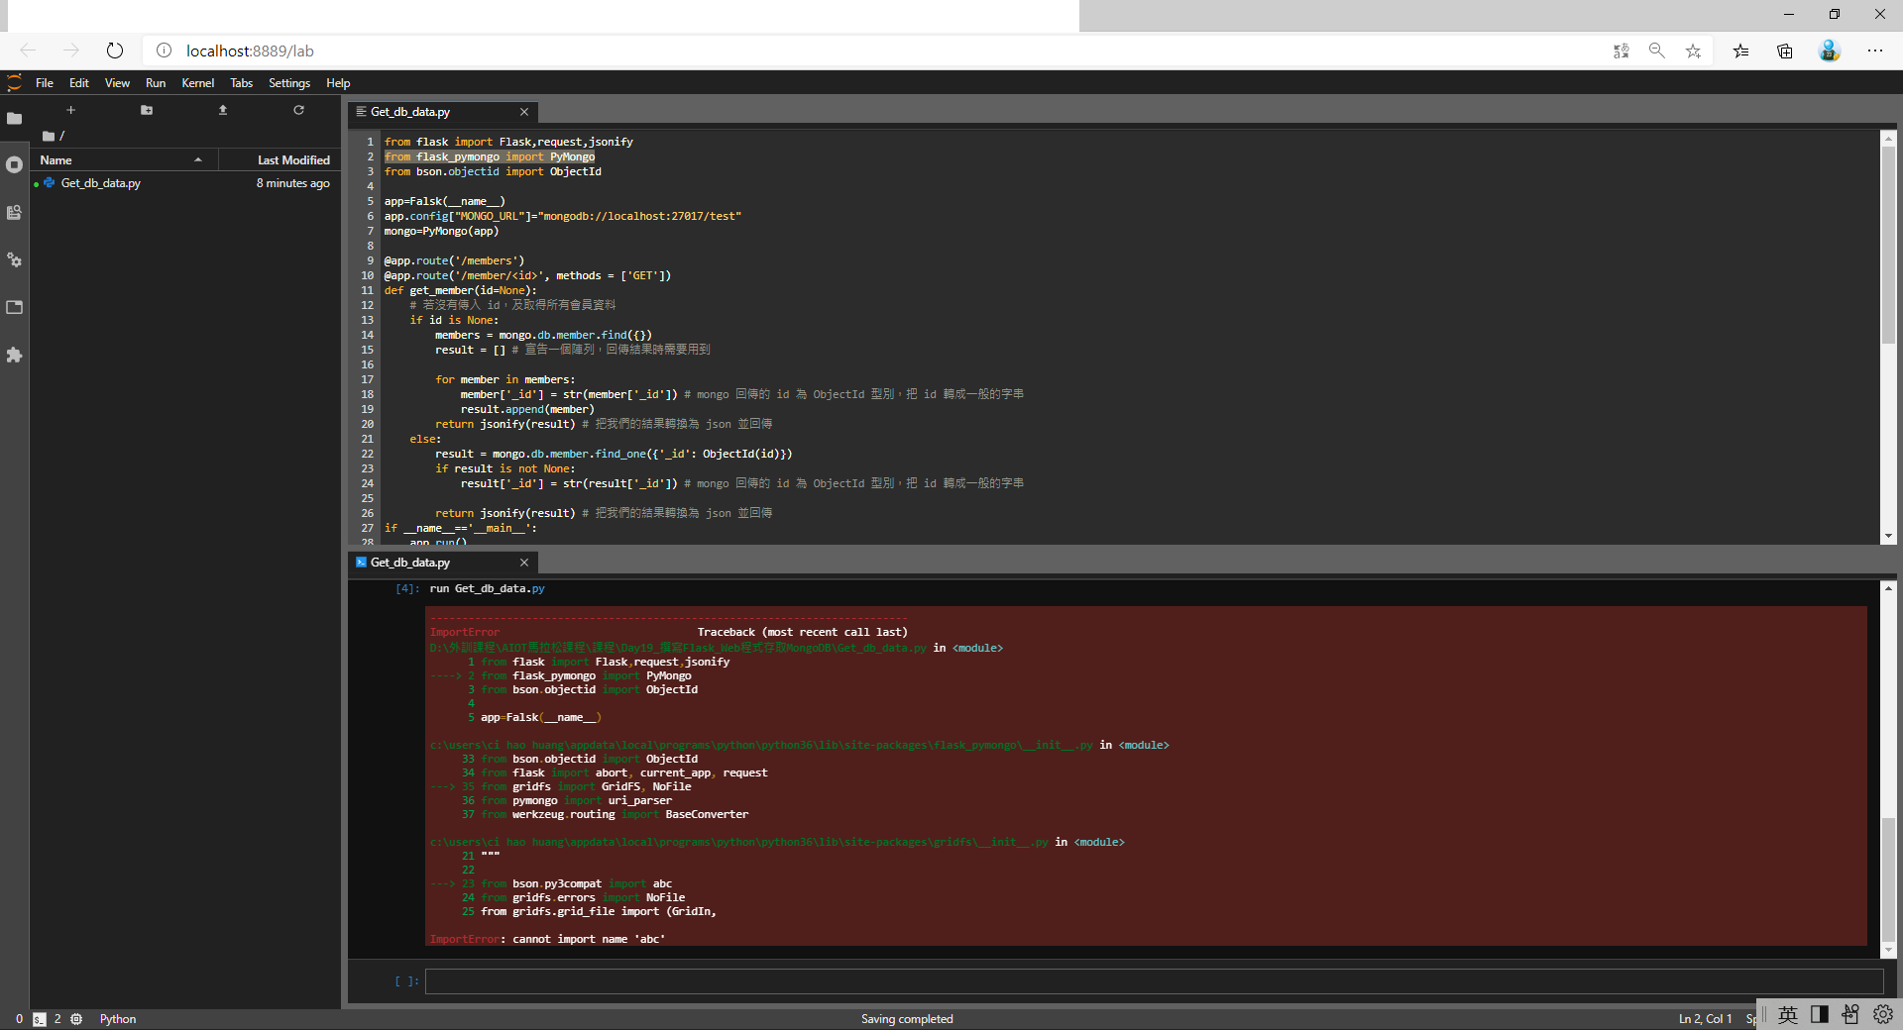Click the Refresh File List icon
This screenshot has height=1030, width=1903.
click(298, 110)
